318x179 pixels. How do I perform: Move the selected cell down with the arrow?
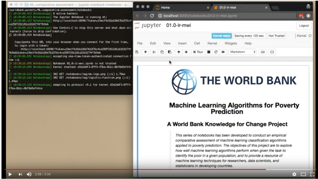point(186,52)
